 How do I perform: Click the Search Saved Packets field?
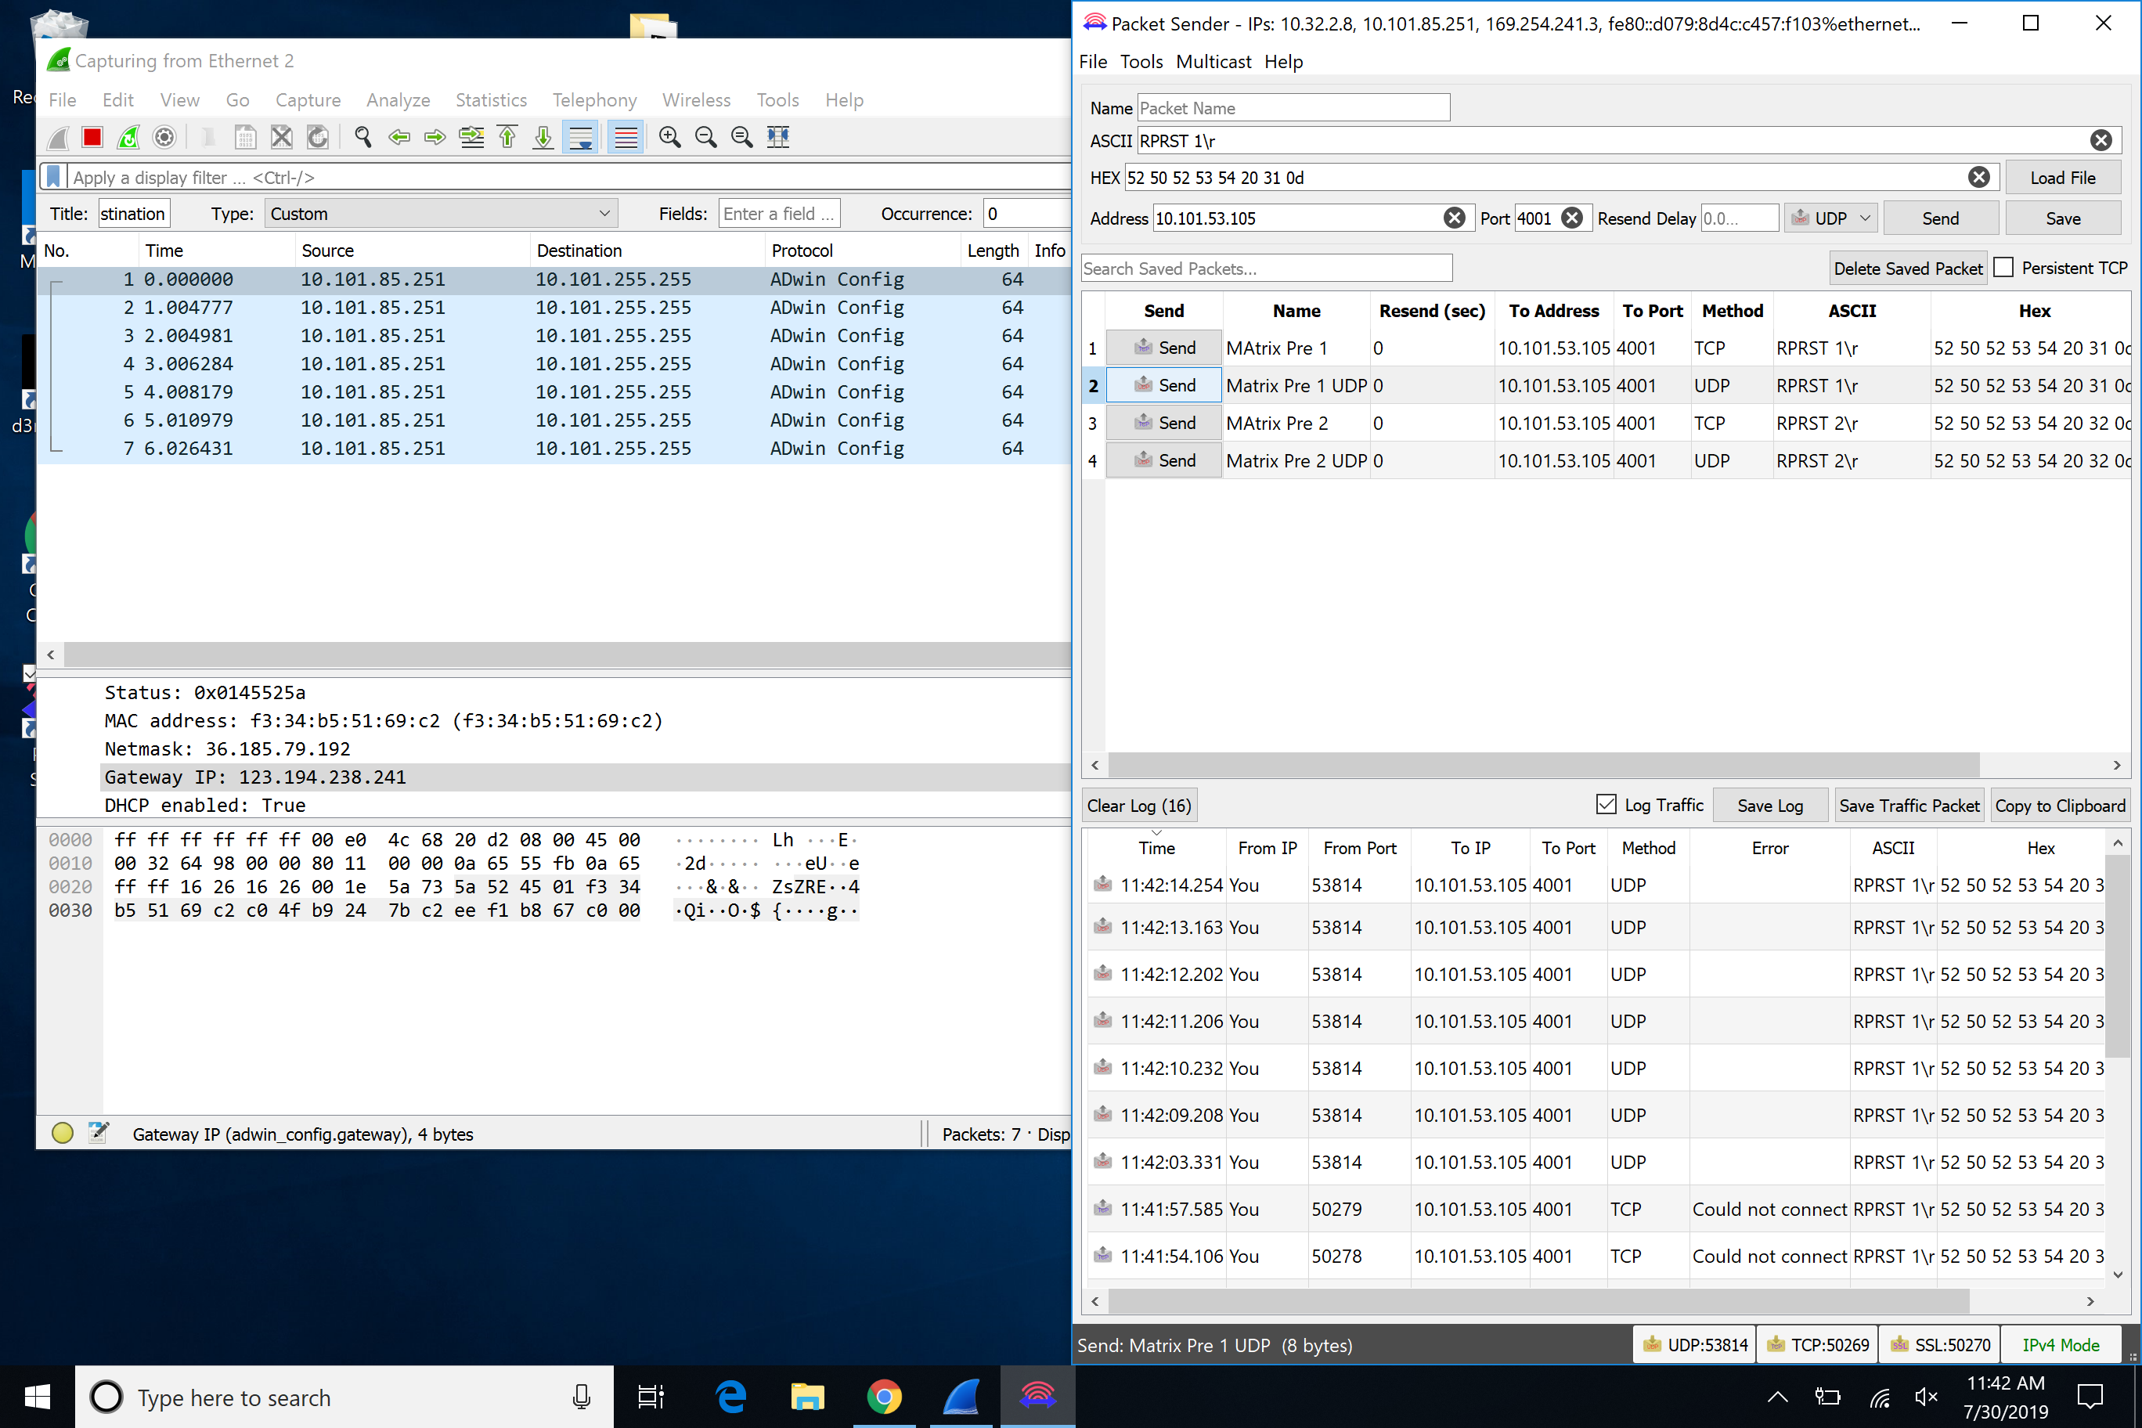(1266, 268)
